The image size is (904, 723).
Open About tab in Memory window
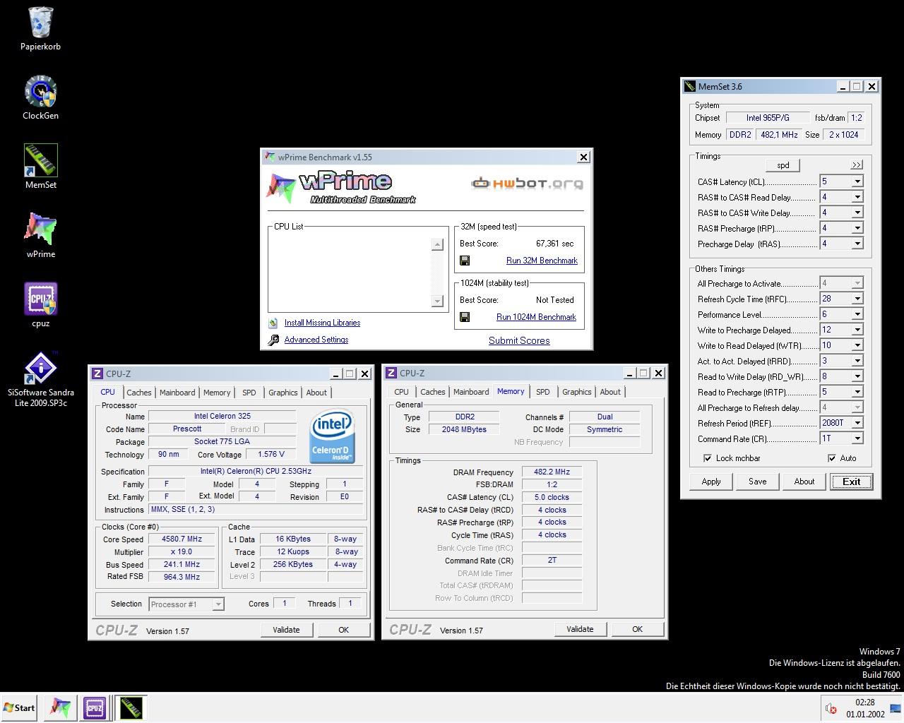(x=610, y=392)
